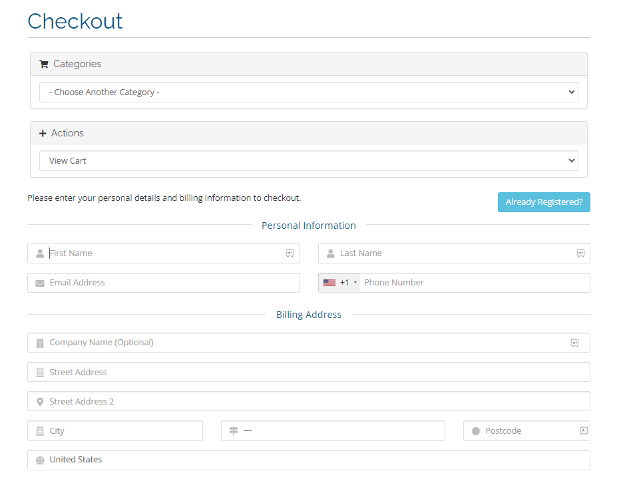Focus the Postcode input field
The height and width of the screenshot is (481, 619).
tap(526, 431)
